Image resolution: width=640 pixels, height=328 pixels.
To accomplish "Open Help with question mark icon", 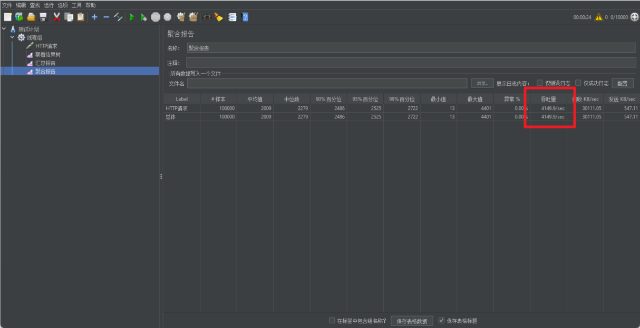I will (245, 17).
